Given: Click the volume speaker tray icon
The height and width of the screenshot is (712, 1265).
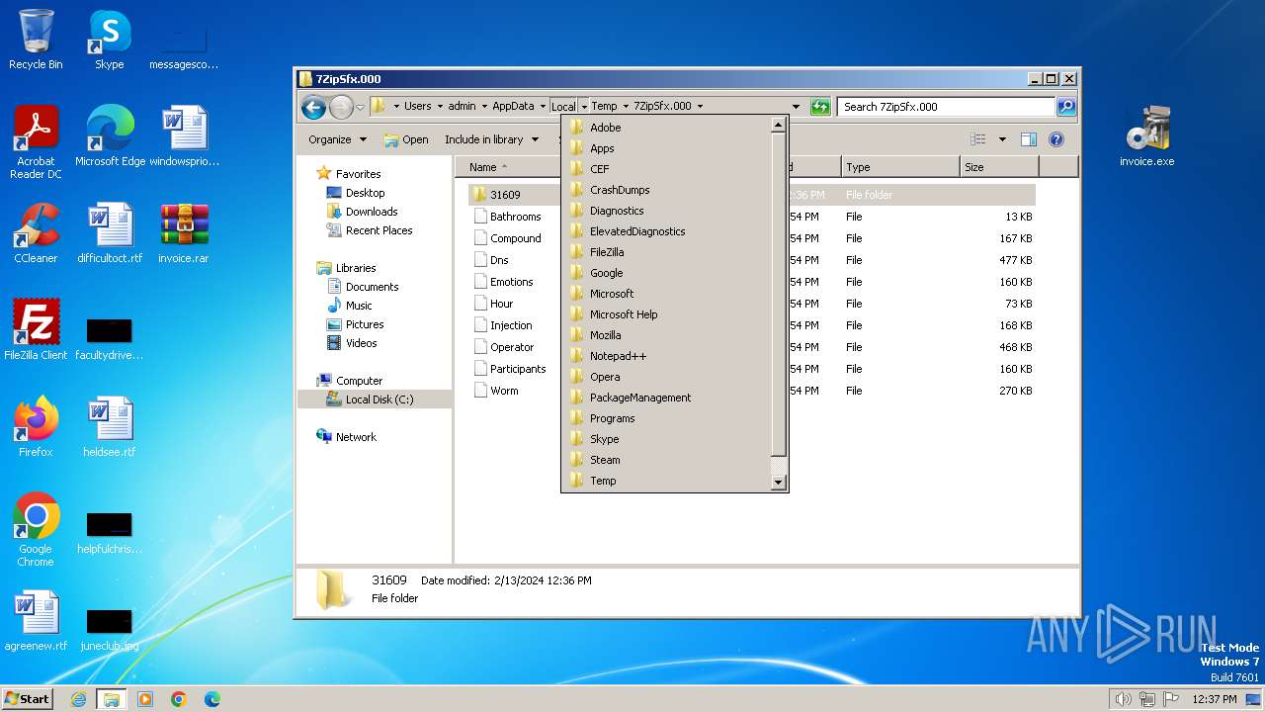Looking at the screenshot, I should tap(1123, 699).
